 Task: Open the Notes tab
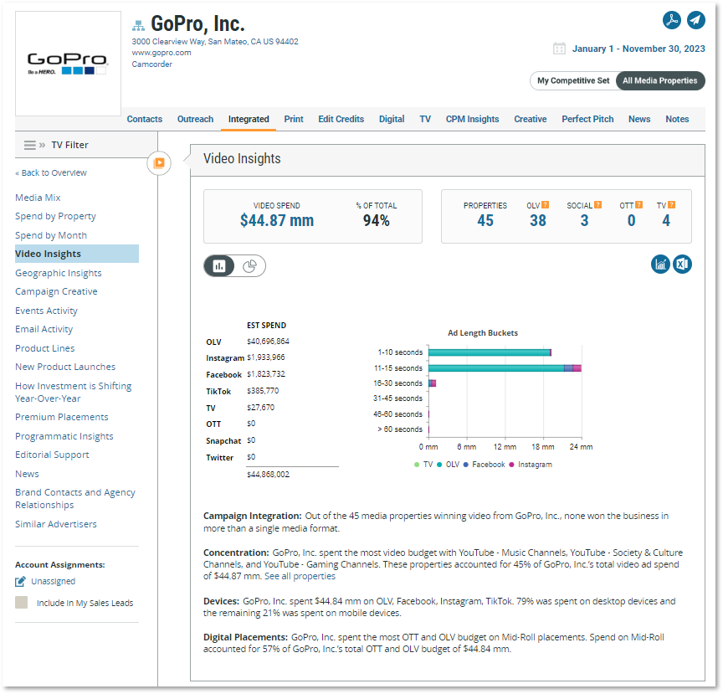coord(677,119)
